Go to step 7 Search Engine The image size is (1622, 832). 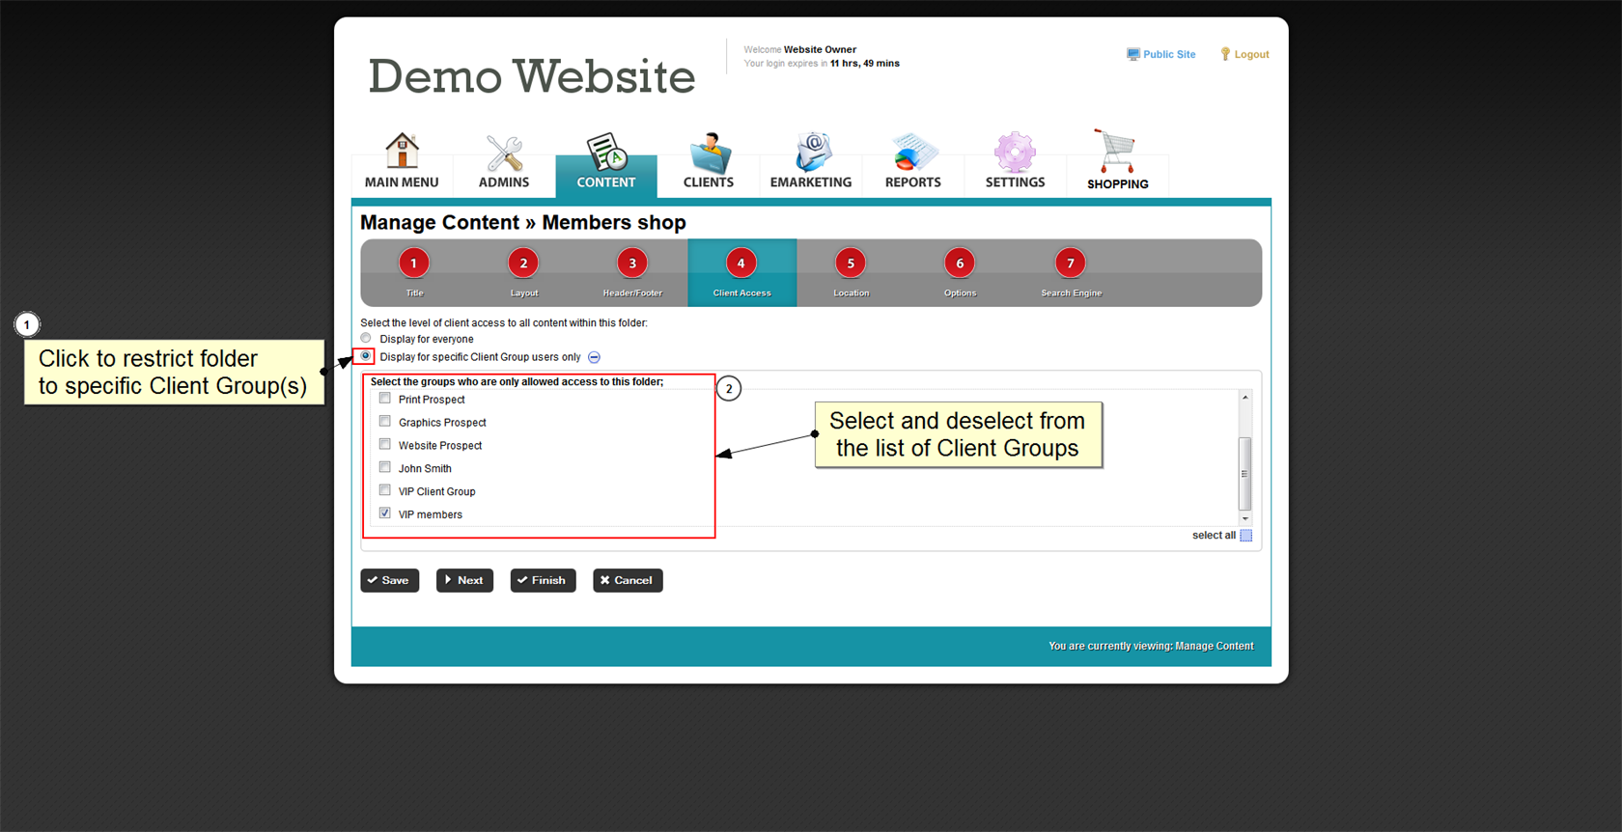click(x=1070, y=263)
